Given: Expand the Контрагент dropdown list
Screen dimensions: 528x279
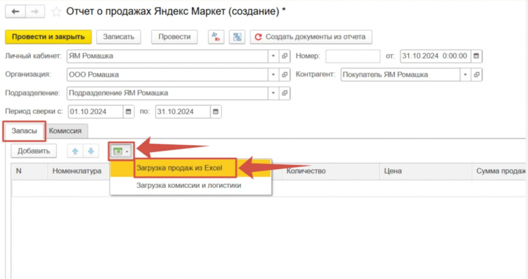Looking at the screenshot, I should coord(466,75).
